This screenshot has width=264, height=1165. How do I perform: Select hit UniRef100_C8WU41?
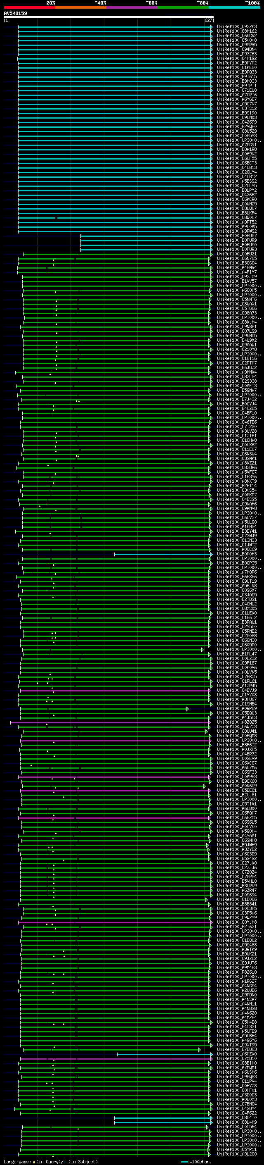point(237,731)
